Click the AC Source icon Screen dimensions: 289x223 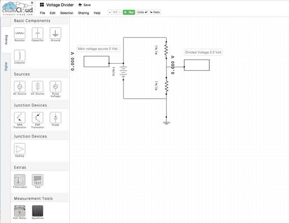(20, 86)
